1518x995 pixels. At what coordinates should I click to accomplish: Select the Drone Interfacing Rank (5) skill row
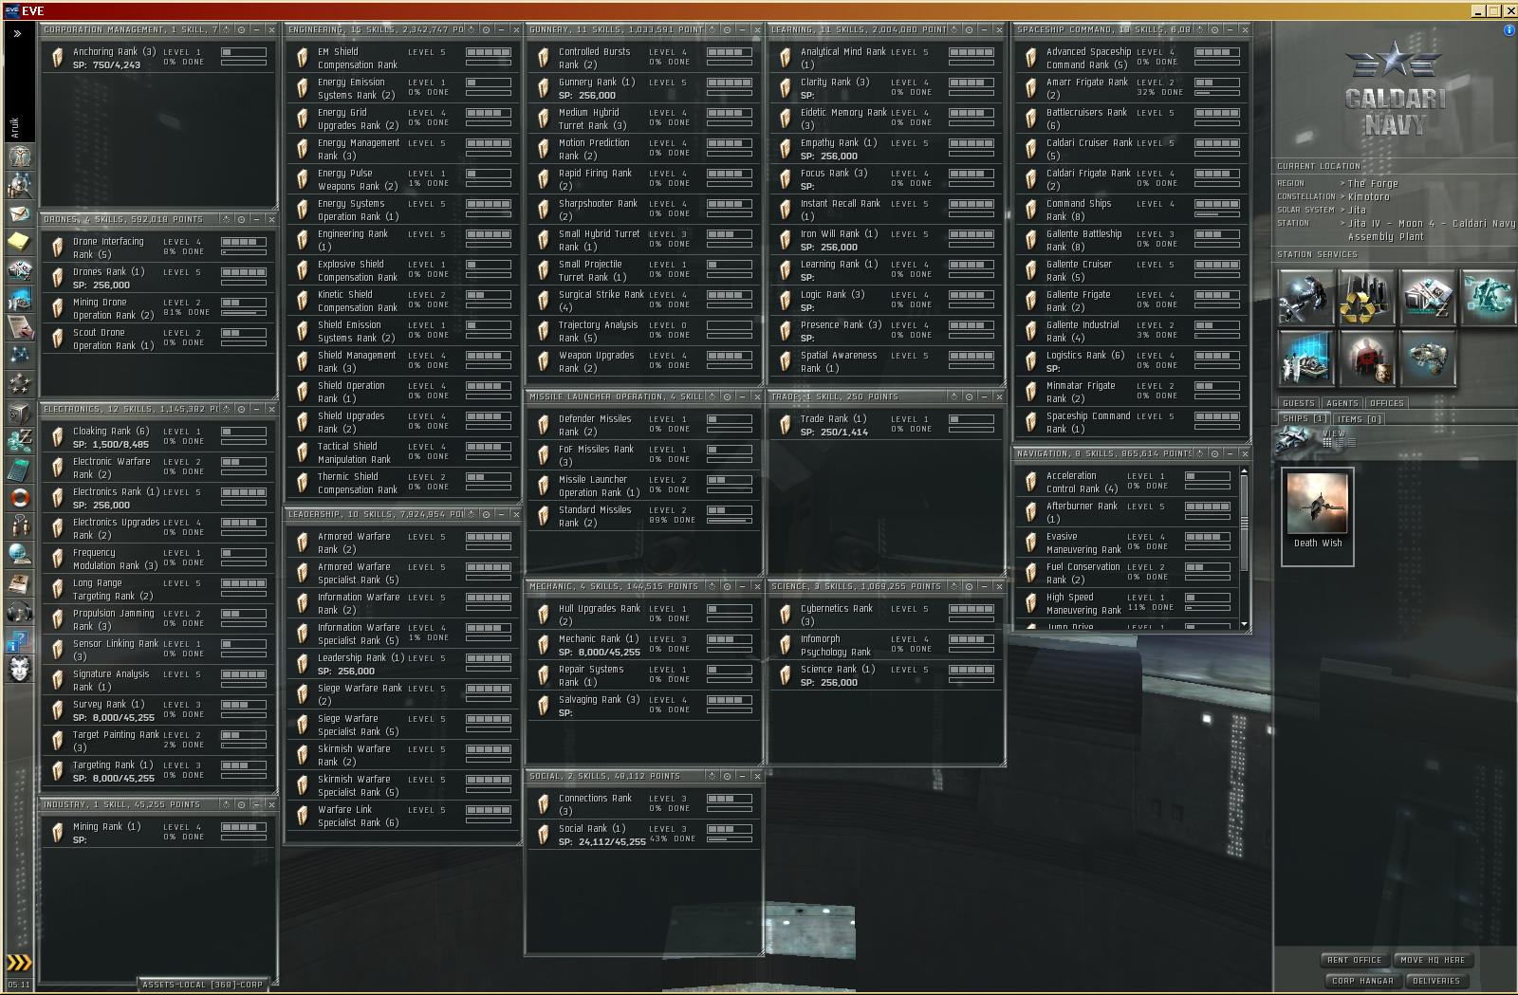159,248
